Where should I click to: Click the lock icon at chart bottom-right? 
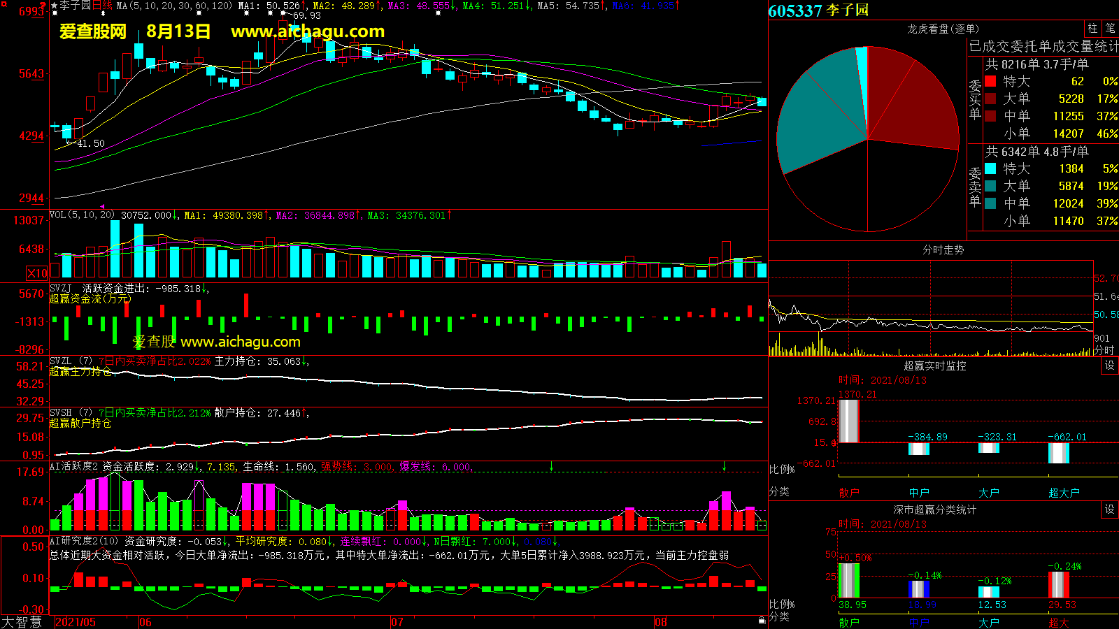click(x=762, y=620)
